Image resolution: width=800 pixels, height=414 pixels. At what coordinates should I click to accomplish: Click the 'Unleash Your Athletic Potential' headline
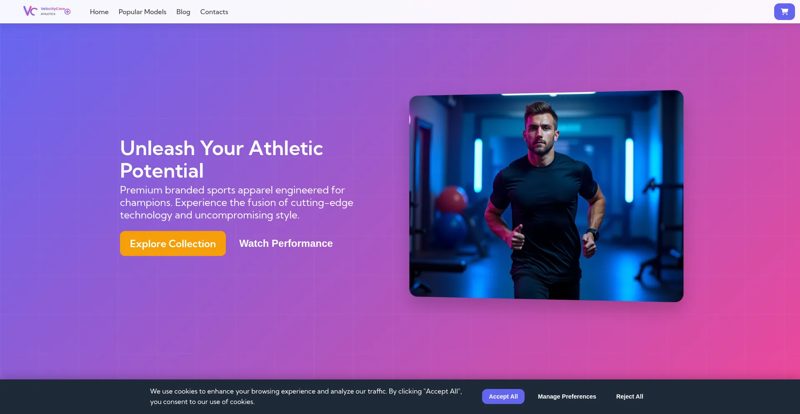[222, 159]
